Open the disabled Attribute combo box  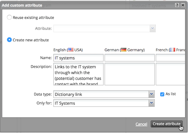tap(105, 28)
